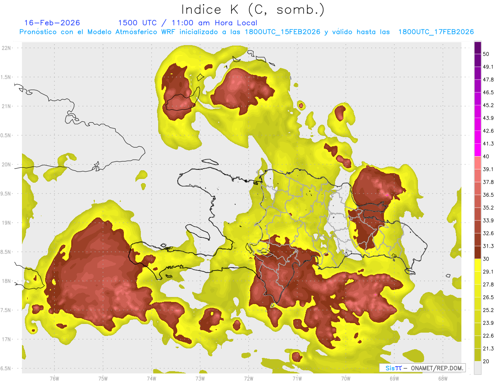Click the '71W' longitude axis label

coord(297,379)
